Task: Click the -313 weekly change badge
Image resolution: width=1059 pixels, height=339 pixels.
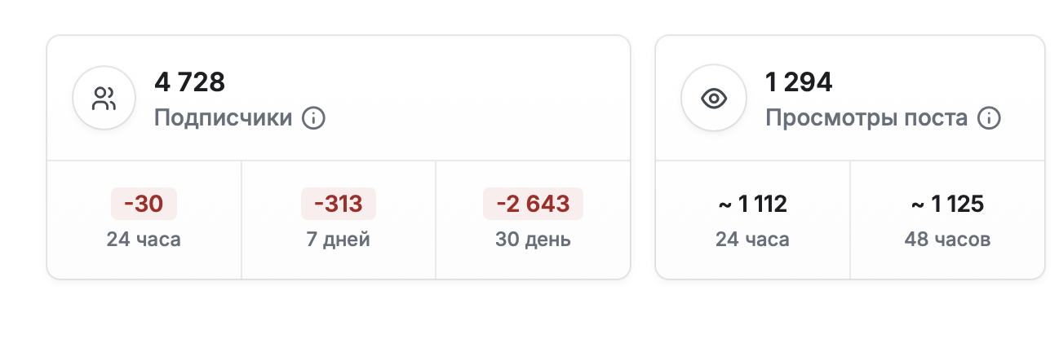Action: tap(338, 204)
